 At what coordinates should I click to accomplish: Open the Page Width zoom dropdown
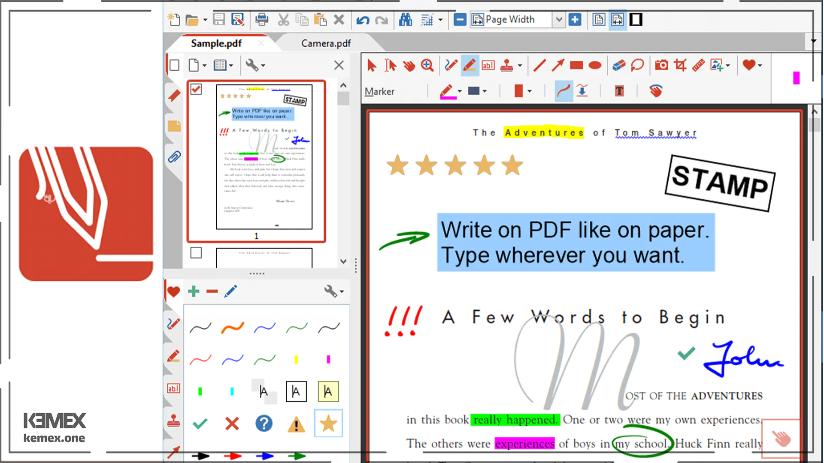coord(558,20)
